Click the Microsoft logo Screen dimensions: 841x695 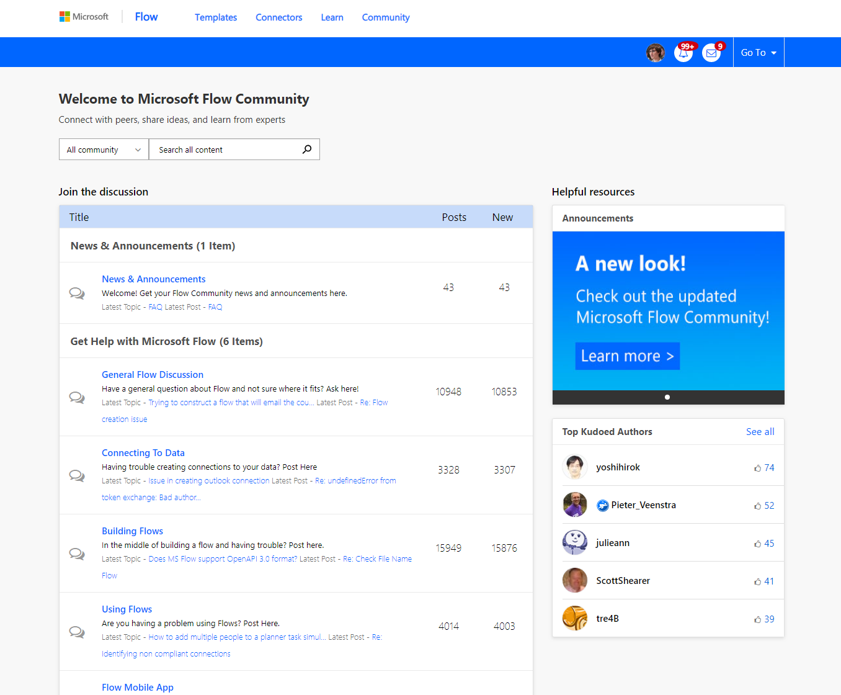[x=84, y=17]
